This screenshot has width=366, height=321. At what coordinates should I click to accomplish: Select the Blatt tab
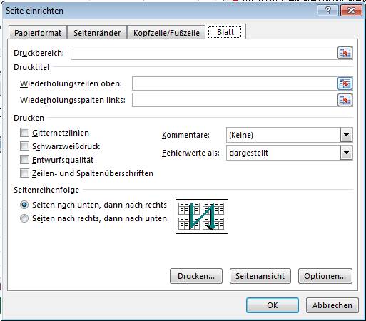(x=225, y=31)
